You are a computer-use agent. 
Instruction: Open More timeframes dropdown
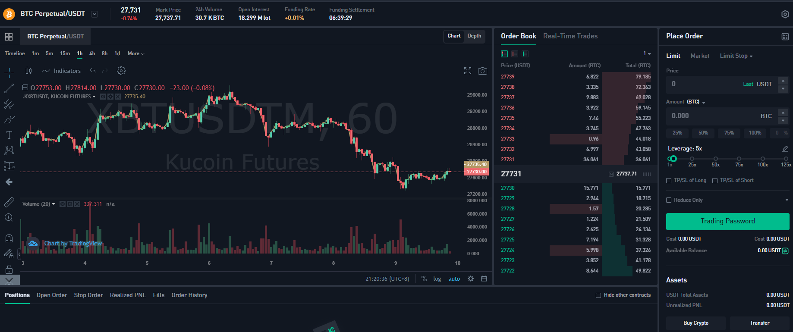(x=136, y=53)
